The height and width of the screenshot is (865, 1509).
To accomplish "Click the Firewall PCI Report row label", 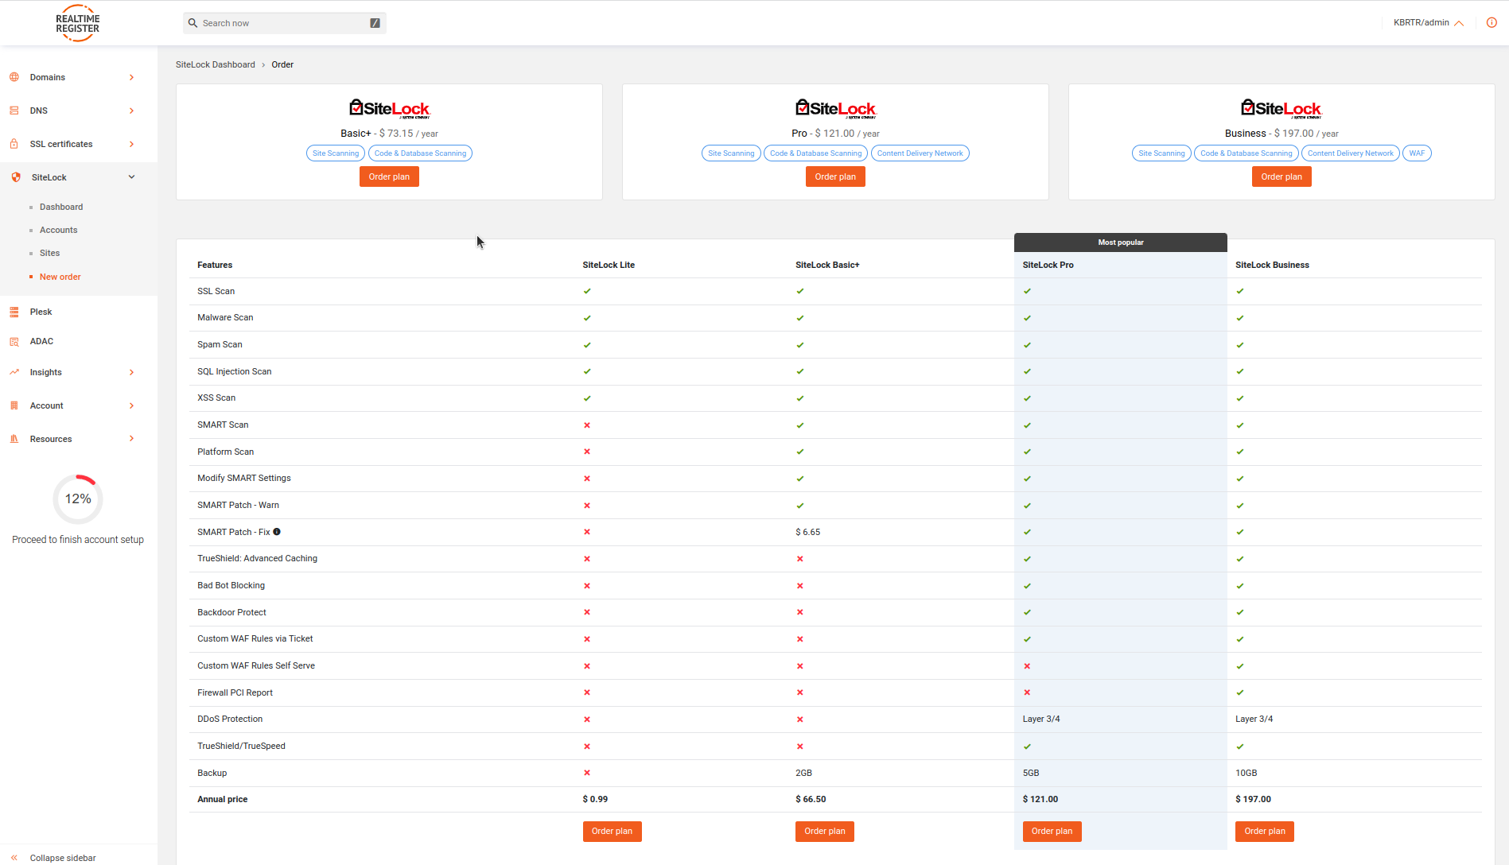I will pyautogui.click(x=235, y=692).
